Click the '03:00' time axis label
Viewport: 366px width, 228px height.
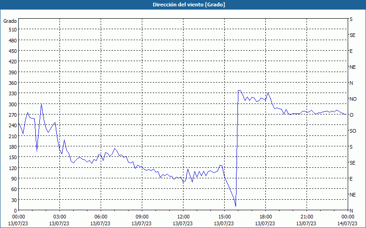(59, 217)
